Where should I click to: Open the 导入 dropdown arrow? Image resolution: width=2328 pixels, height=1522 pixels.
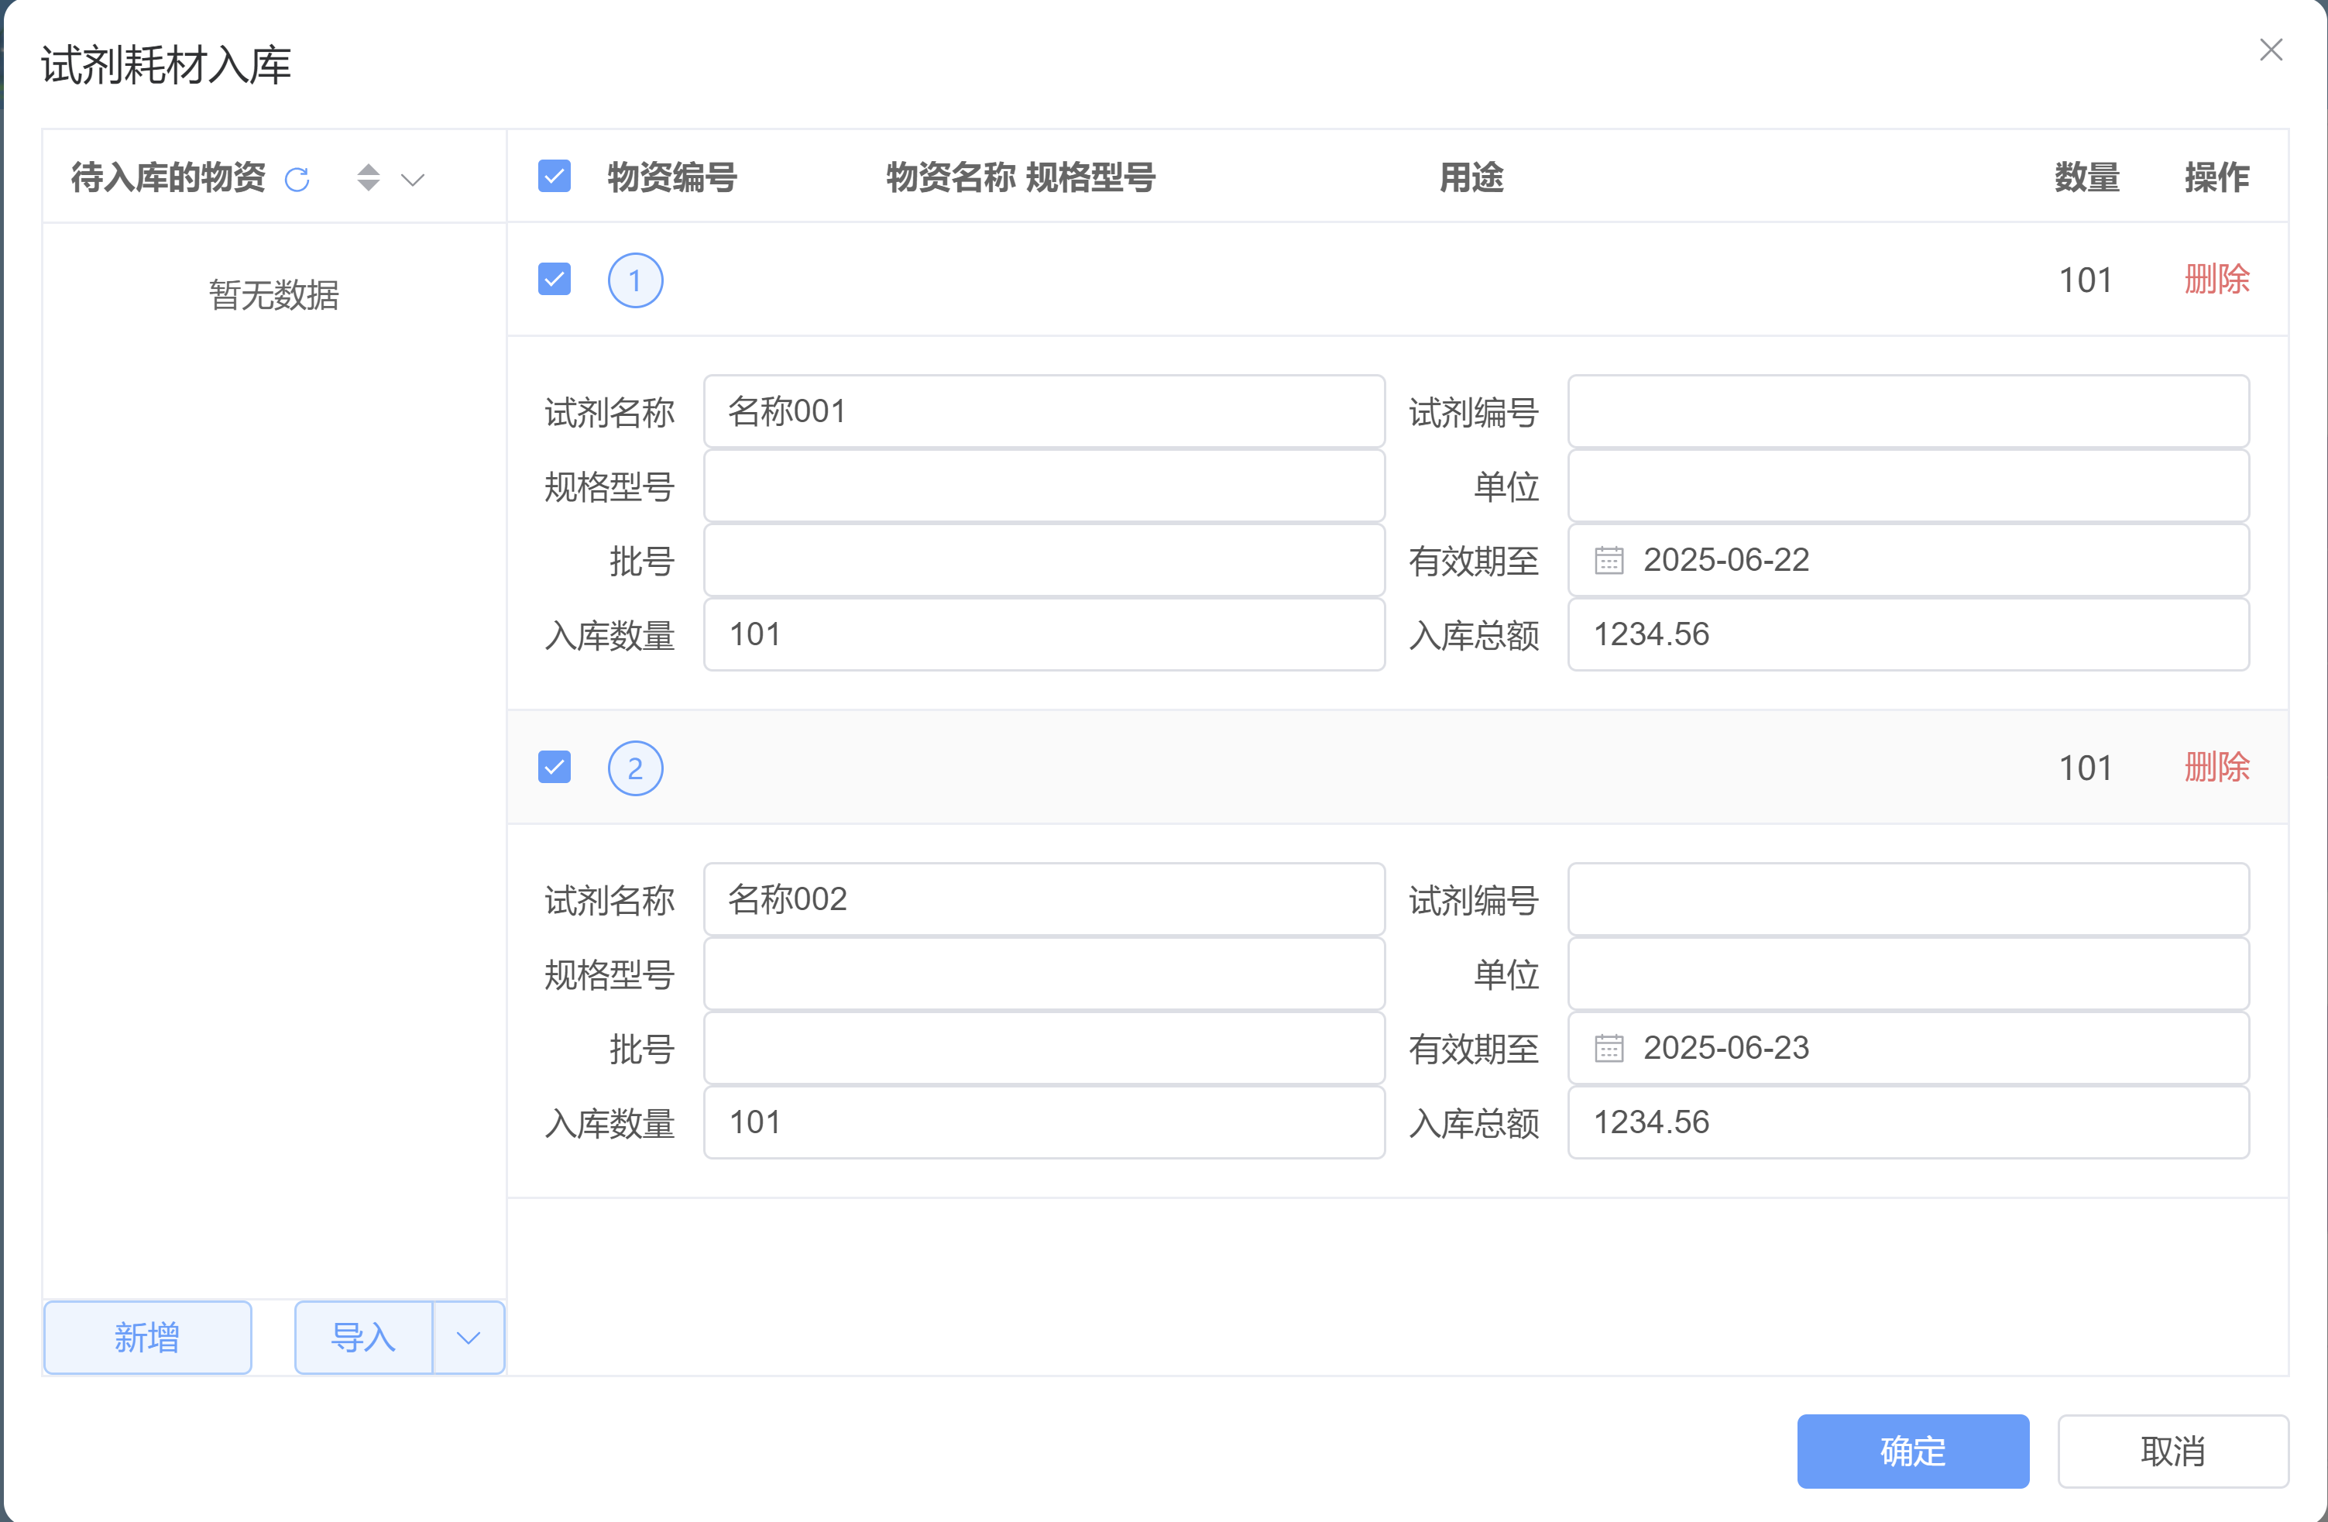(x=469, y=1337)
